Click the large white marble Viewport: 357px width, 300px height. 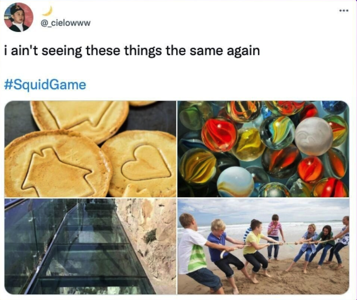[x=314, y=136]
